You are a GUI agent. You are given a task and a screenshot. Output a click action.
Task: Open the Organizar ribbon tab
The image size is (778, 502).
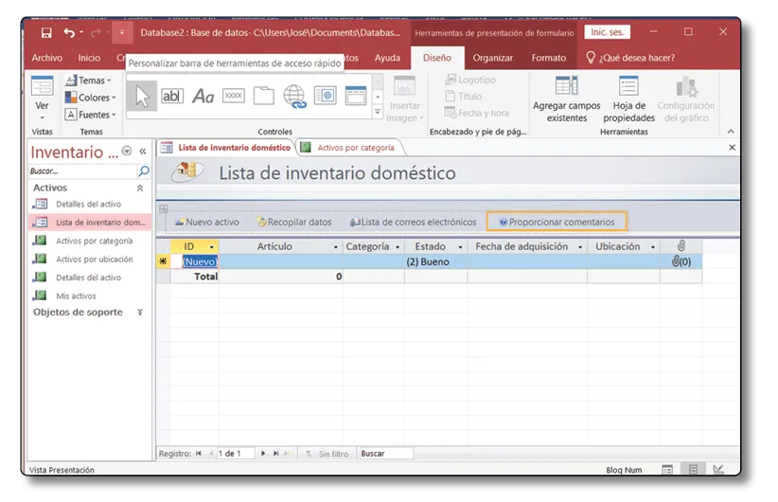tap(492, 58)
